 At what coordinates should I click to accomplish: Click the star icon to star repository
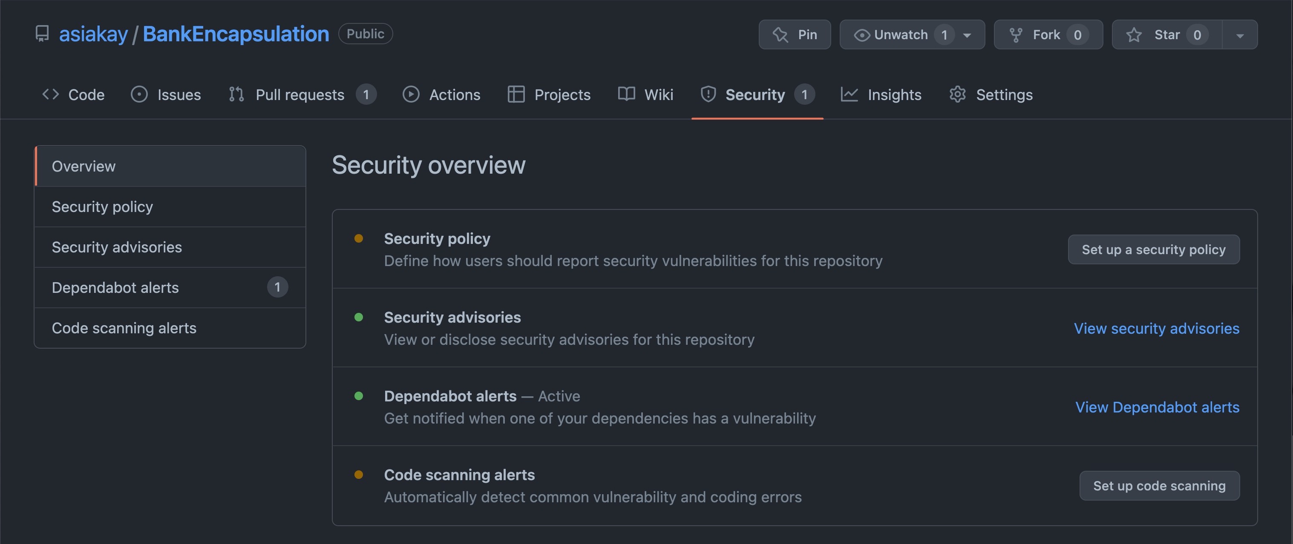[x=1134, y=34]
